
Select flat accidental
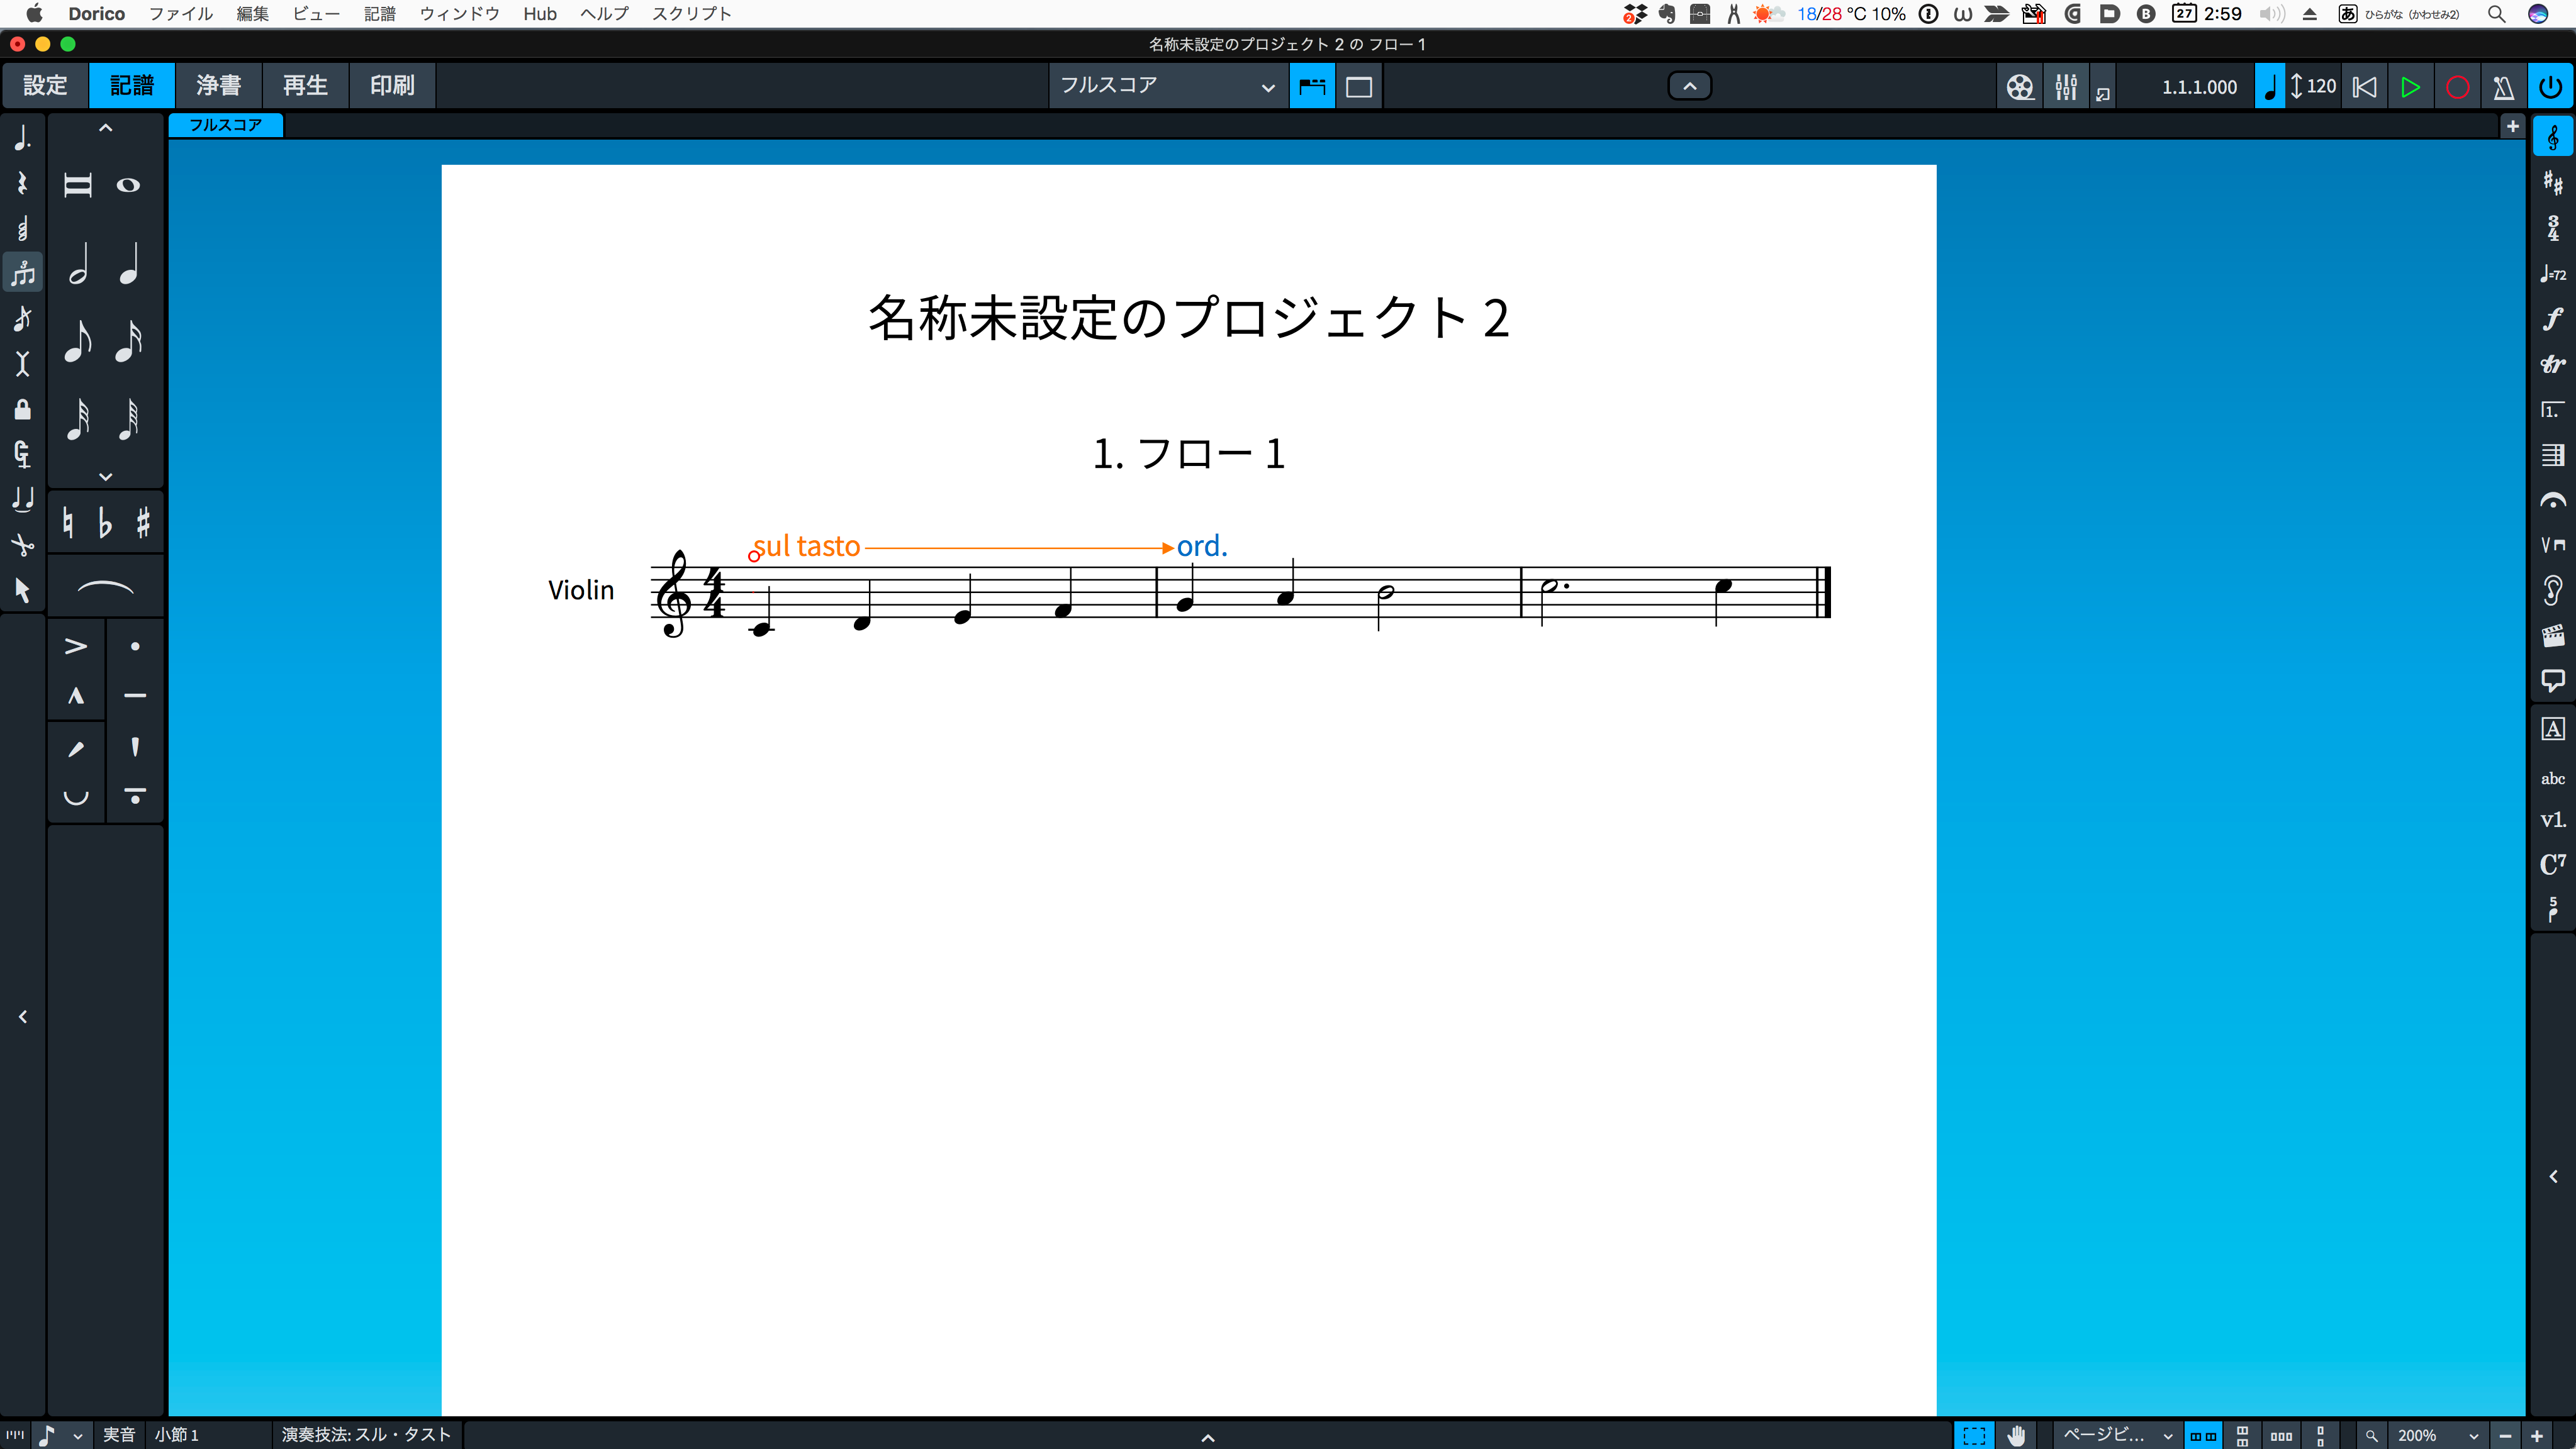click(105, 523)
